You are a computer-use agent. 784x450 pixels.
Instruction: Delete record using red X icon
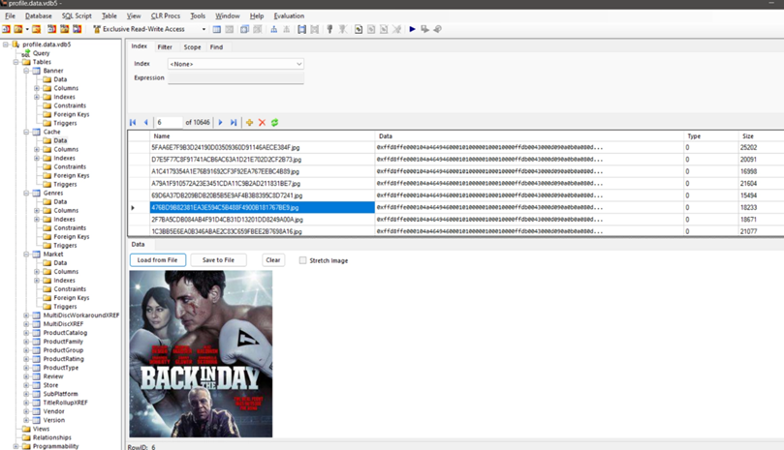[x=262, y=123]
